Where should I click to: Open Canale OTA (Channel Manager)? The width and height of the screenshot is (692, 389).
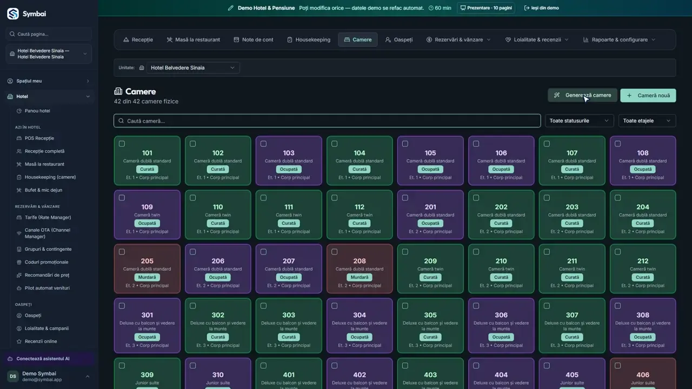pos(48,233)
